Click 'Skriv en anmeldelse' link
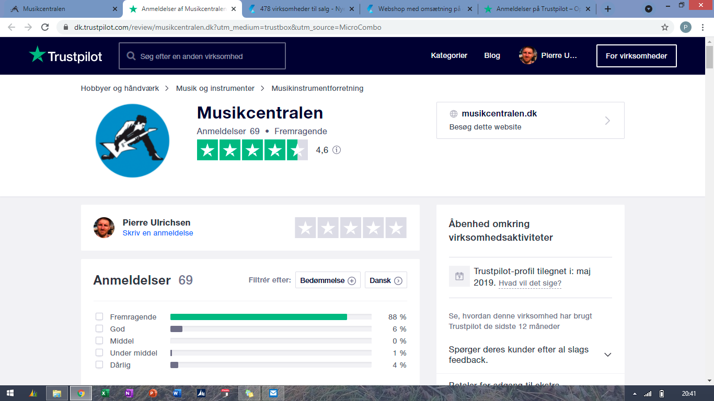Image resolution: width=714 pixels, height=401 pixels. 158,233
